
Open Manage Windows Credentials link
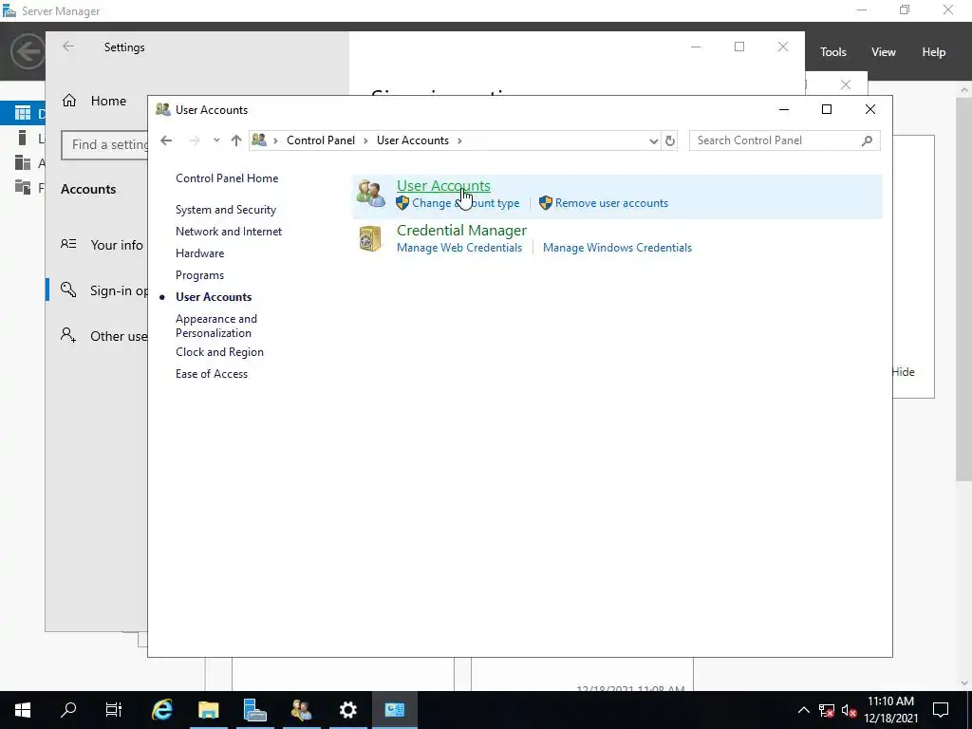[617, 248]
